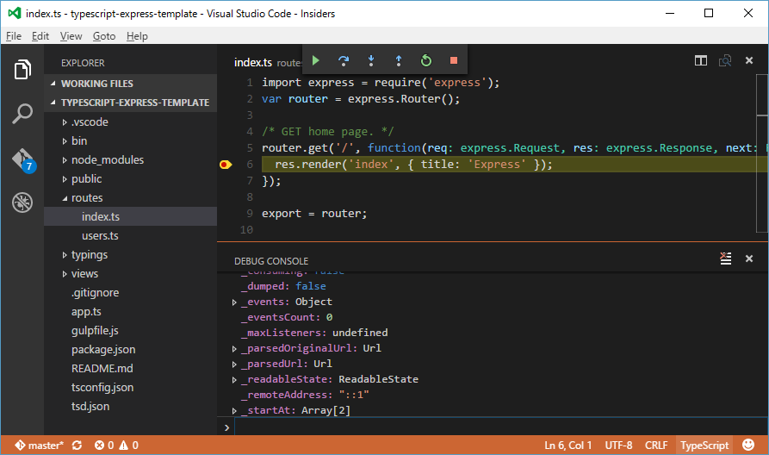Click the feedback smiley icon
769x455 pixels.
click(x=748, y=445)
